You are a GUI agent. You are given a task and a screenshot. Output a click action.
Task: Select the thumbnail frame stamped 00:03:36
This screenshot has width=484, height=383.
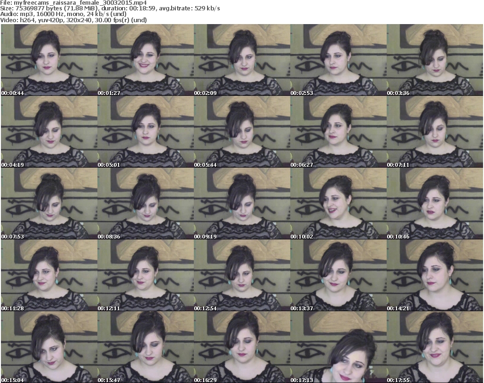[x=435, y=60]
